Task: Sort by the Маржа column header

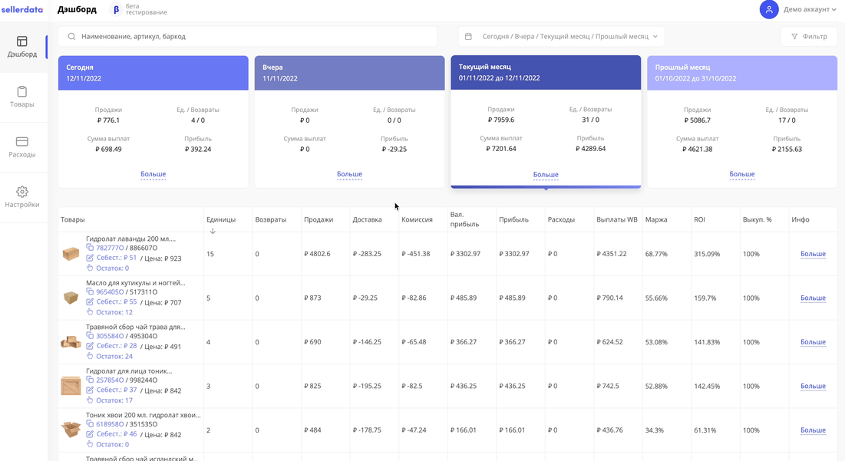Action: pos(656,219)
